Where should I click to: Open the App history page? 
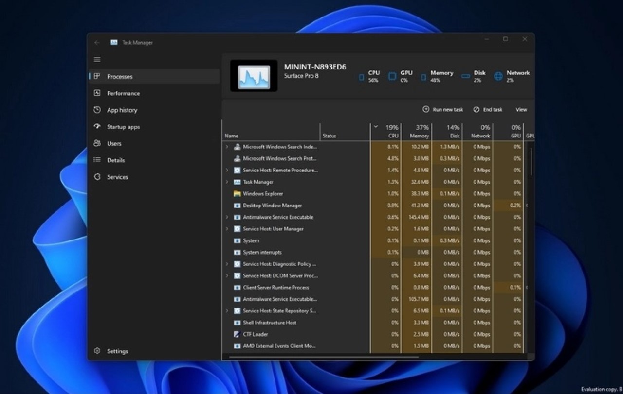pyautogui.click(x=155, y=110)
